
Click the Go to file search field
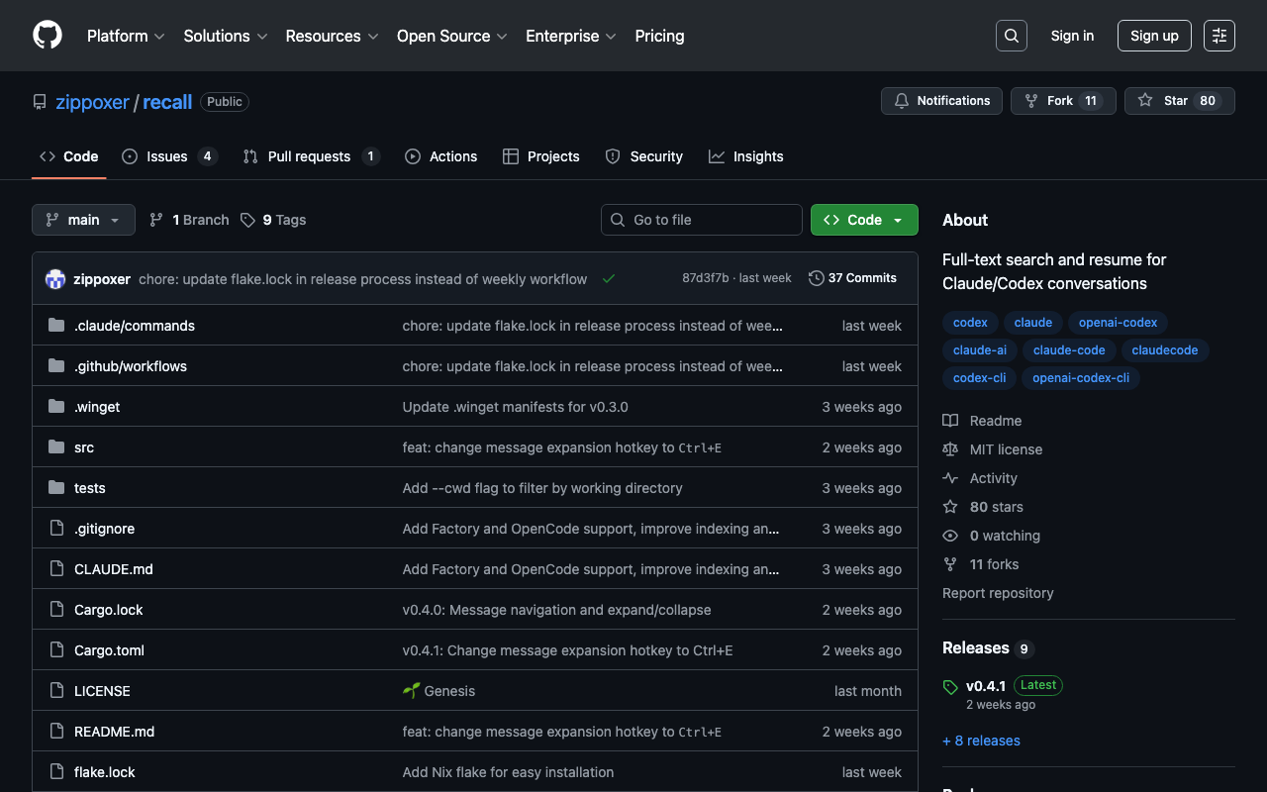[x=702, y=220]
